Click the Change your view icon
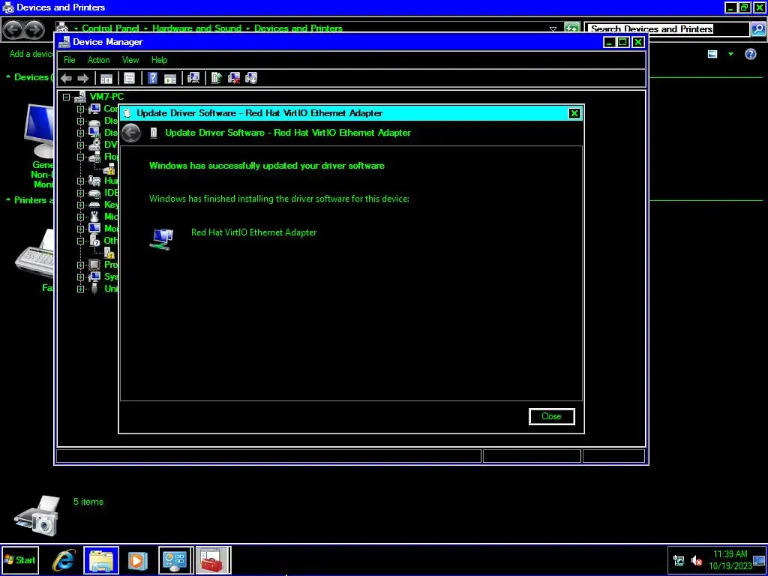This screenshot has width=768, height=576. click(x=712, y=54)
